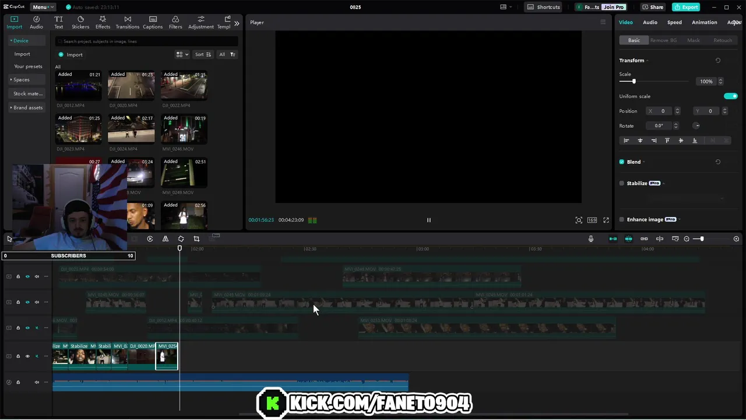Uncheck the Blend checkbox

621,162
